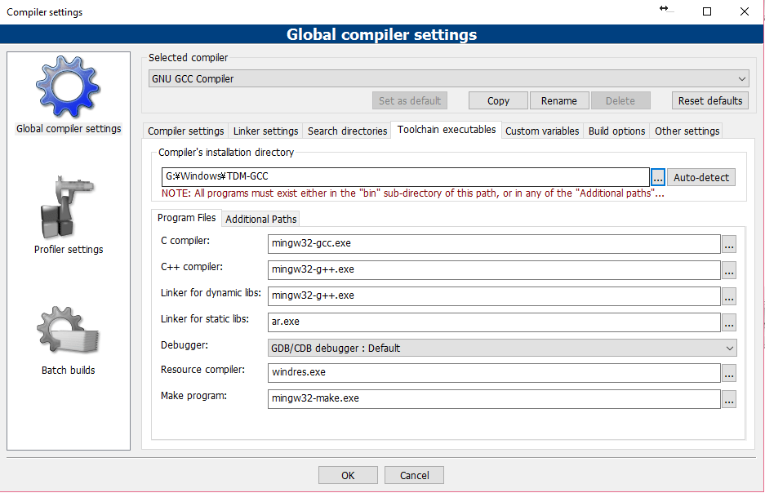Focus the Linker for dynamic libs field
Viewport: 765px width, 493px height.
[x=494, y=296]
